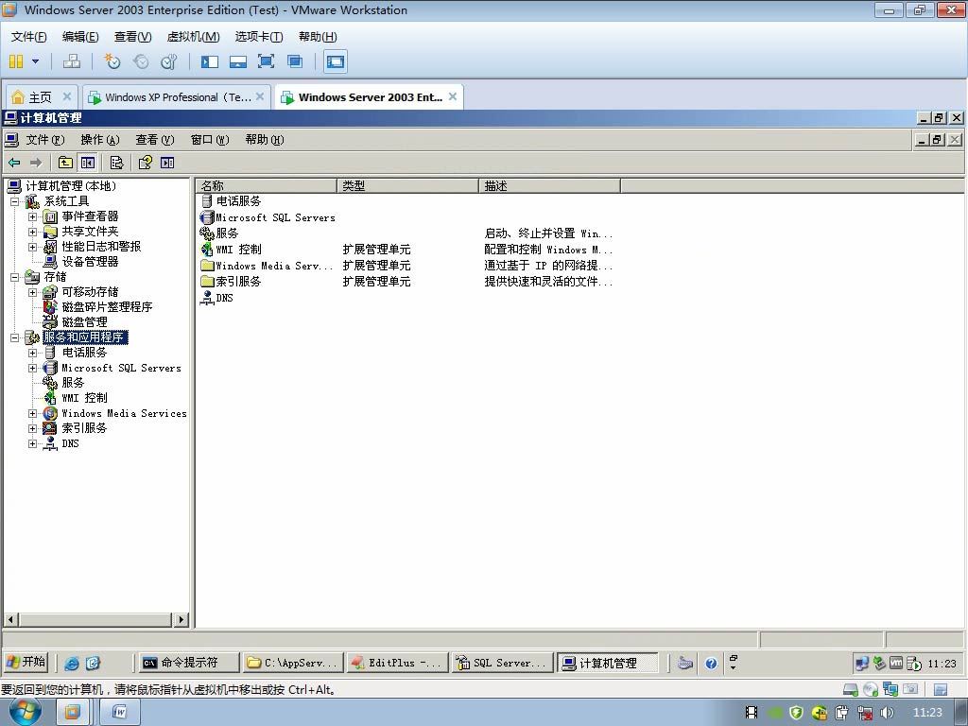Collapse the 系统工具 tree node
This screenshot has width=968, height=726.
point(15,201)
